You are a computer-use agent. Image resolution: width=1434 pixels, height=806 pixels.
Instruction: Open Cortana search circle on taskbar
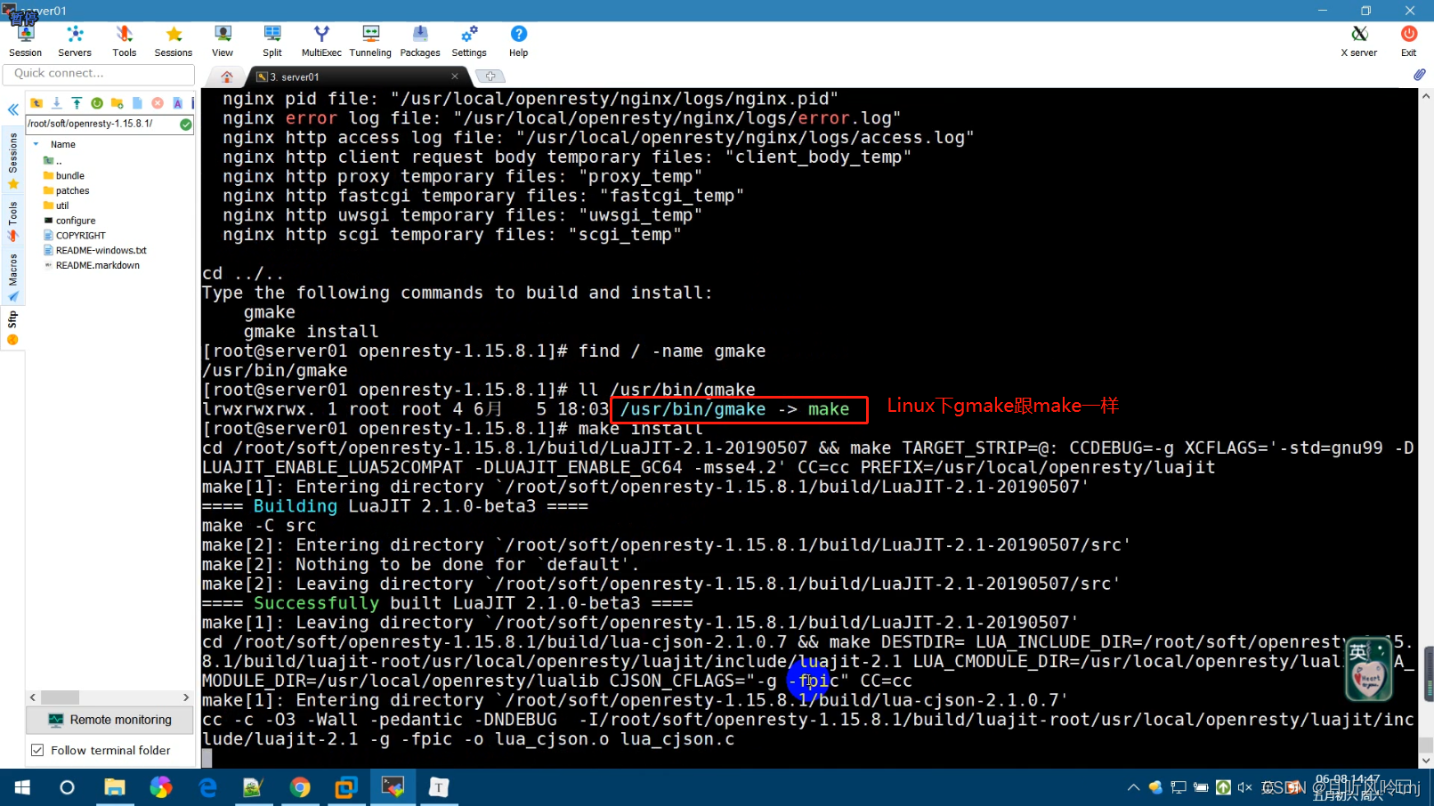pyautogui.click(x=67, y=787)
